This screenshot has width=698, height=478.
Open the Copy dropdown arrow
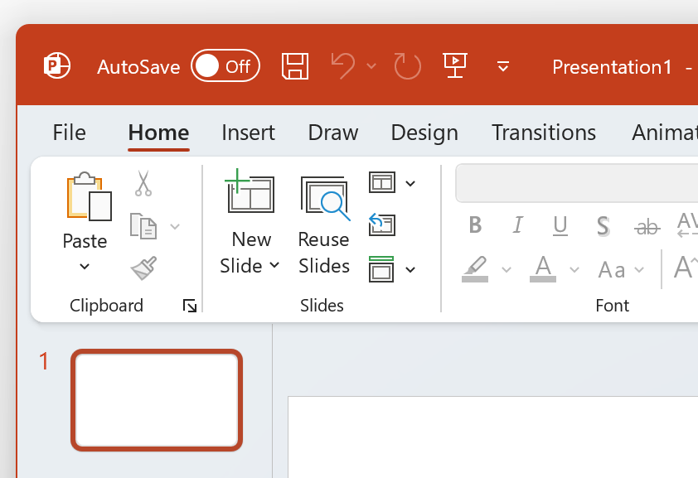point(175,225)
